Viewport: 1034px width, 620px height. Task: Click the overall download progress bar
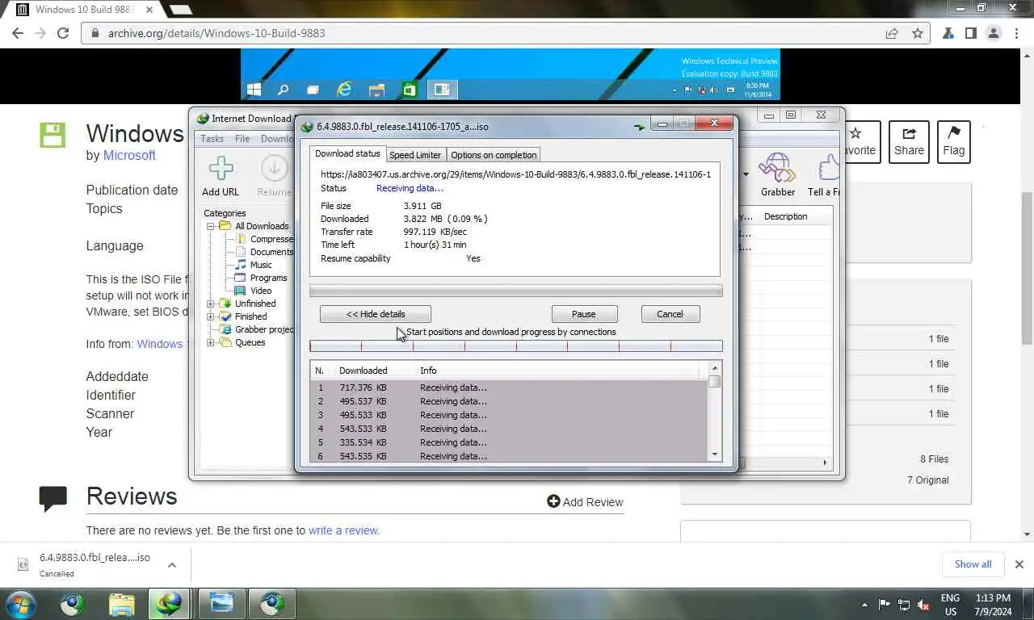point(515,291)
